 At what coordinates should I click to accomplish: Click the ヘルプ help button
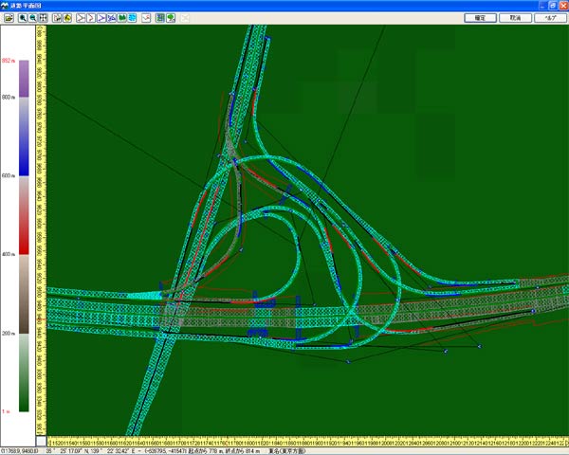[550, 18]
